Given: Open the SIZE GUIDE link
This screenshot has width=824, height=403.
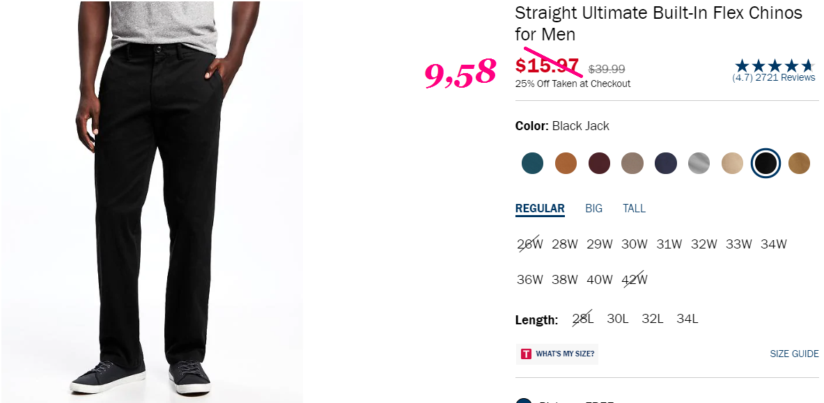Looking at the screenshot, I should (x=794, y=354).
